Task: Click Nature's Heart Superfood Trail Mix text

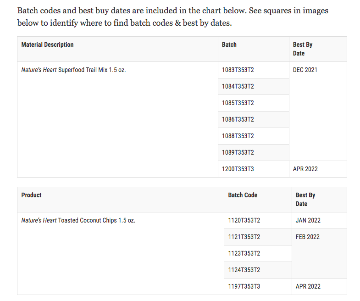Action: click(x=73, y=70)
